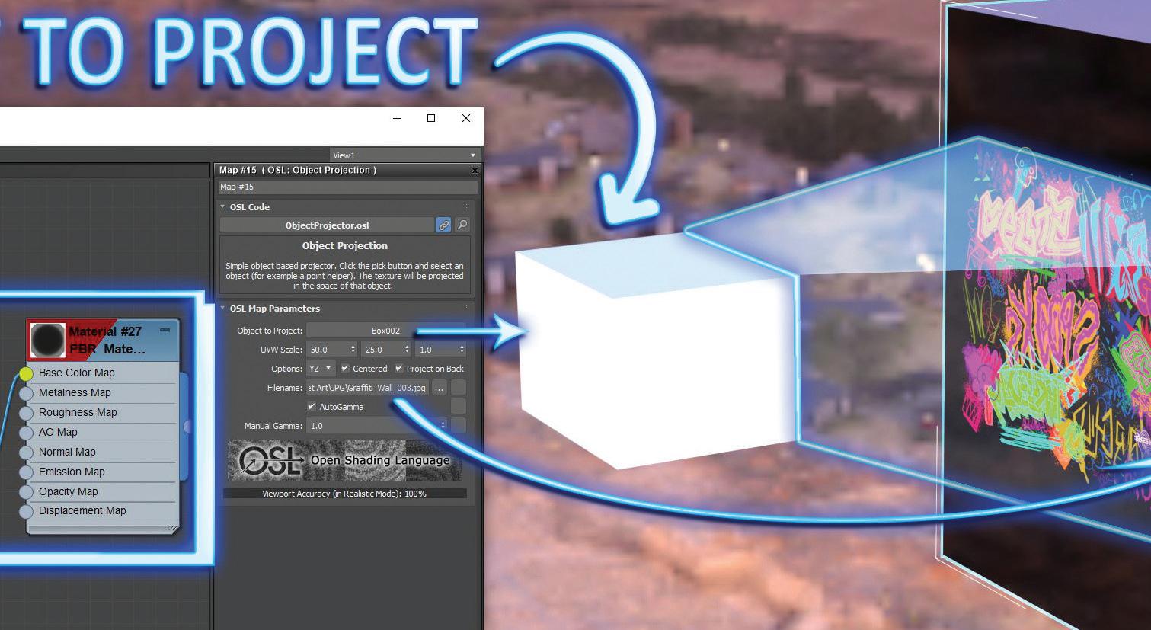The width and height of the screenshot is (1151, 630).
Task: Click the Viewport Accuracy 100% bar
Action: point(344,494)
